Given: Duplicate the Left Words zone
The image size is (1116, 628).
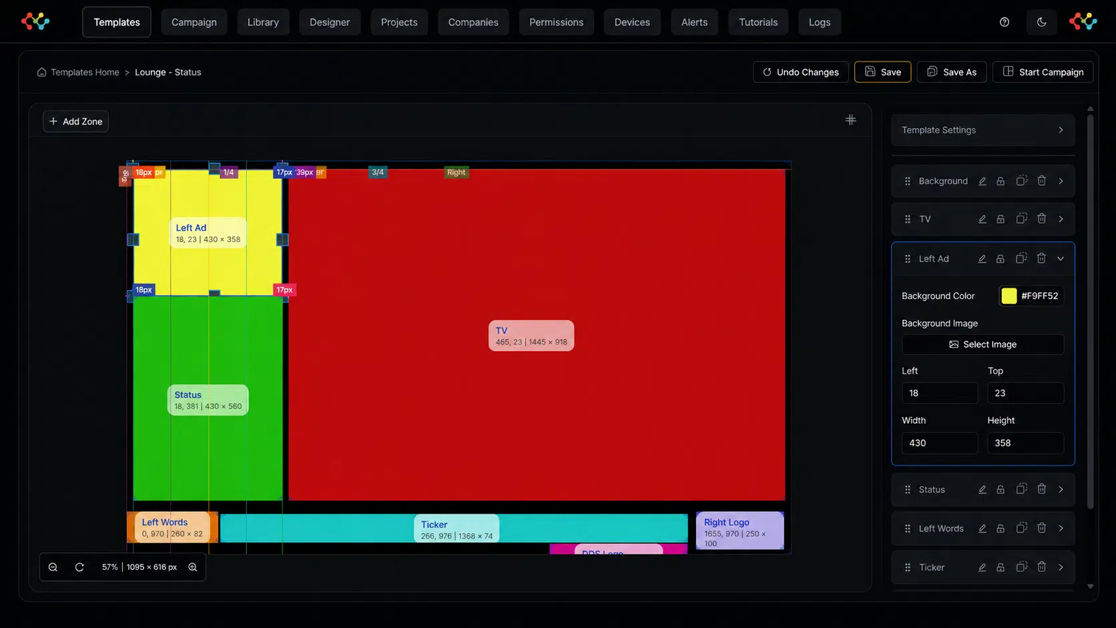Looking at the screenshot, I should (x=1021, y=528).
